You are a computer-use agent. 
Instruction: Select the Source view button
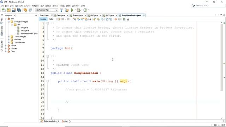(43, 19)
